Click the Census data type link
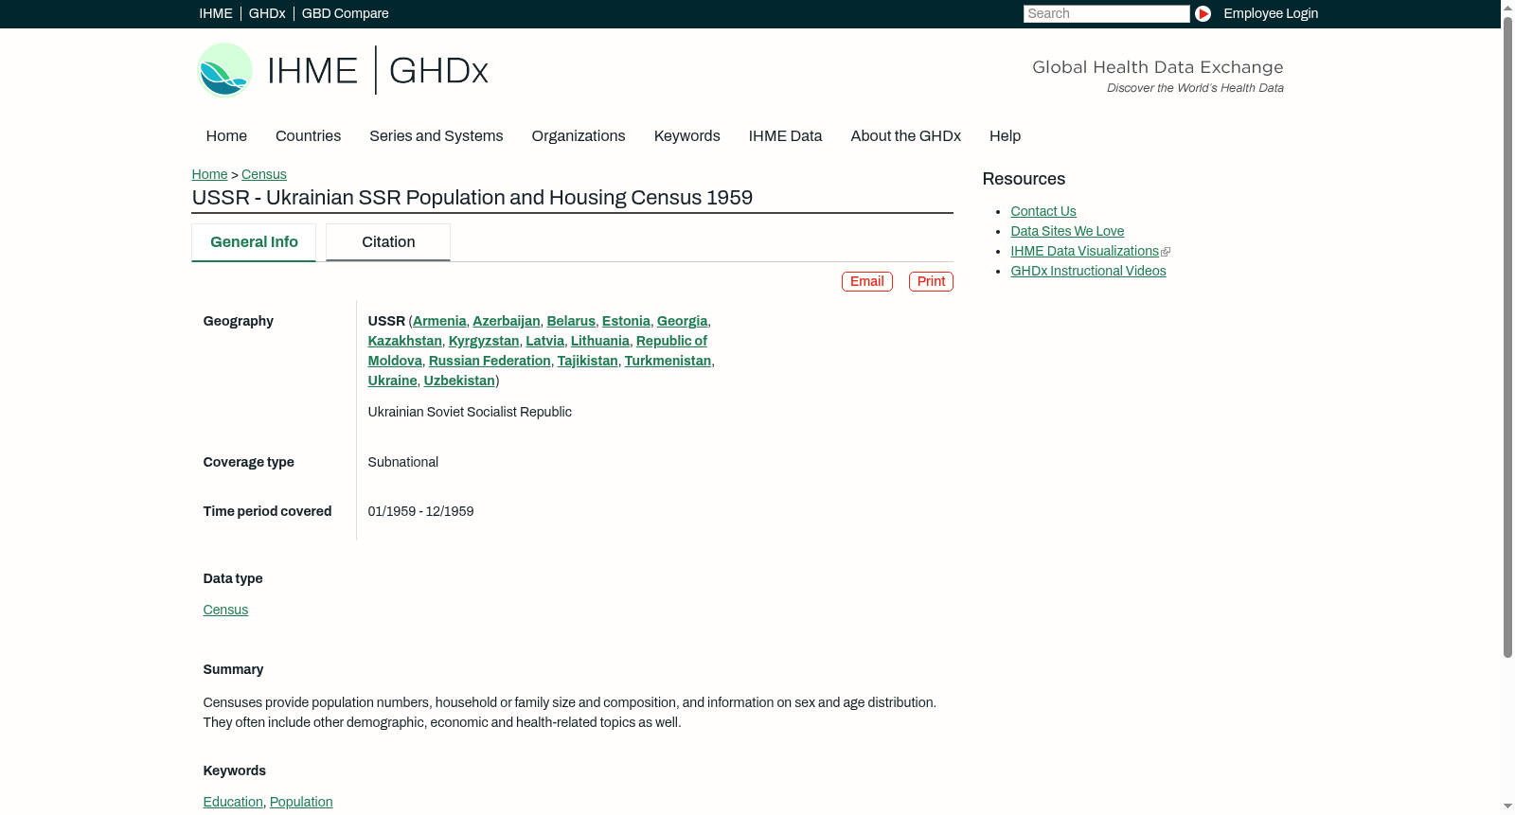 (x=225, y=610)
